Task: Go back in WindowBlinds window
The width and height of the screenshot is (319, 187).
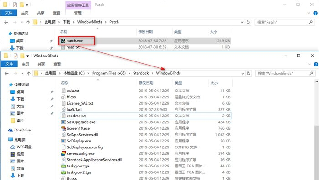Action: coord(6,73)
